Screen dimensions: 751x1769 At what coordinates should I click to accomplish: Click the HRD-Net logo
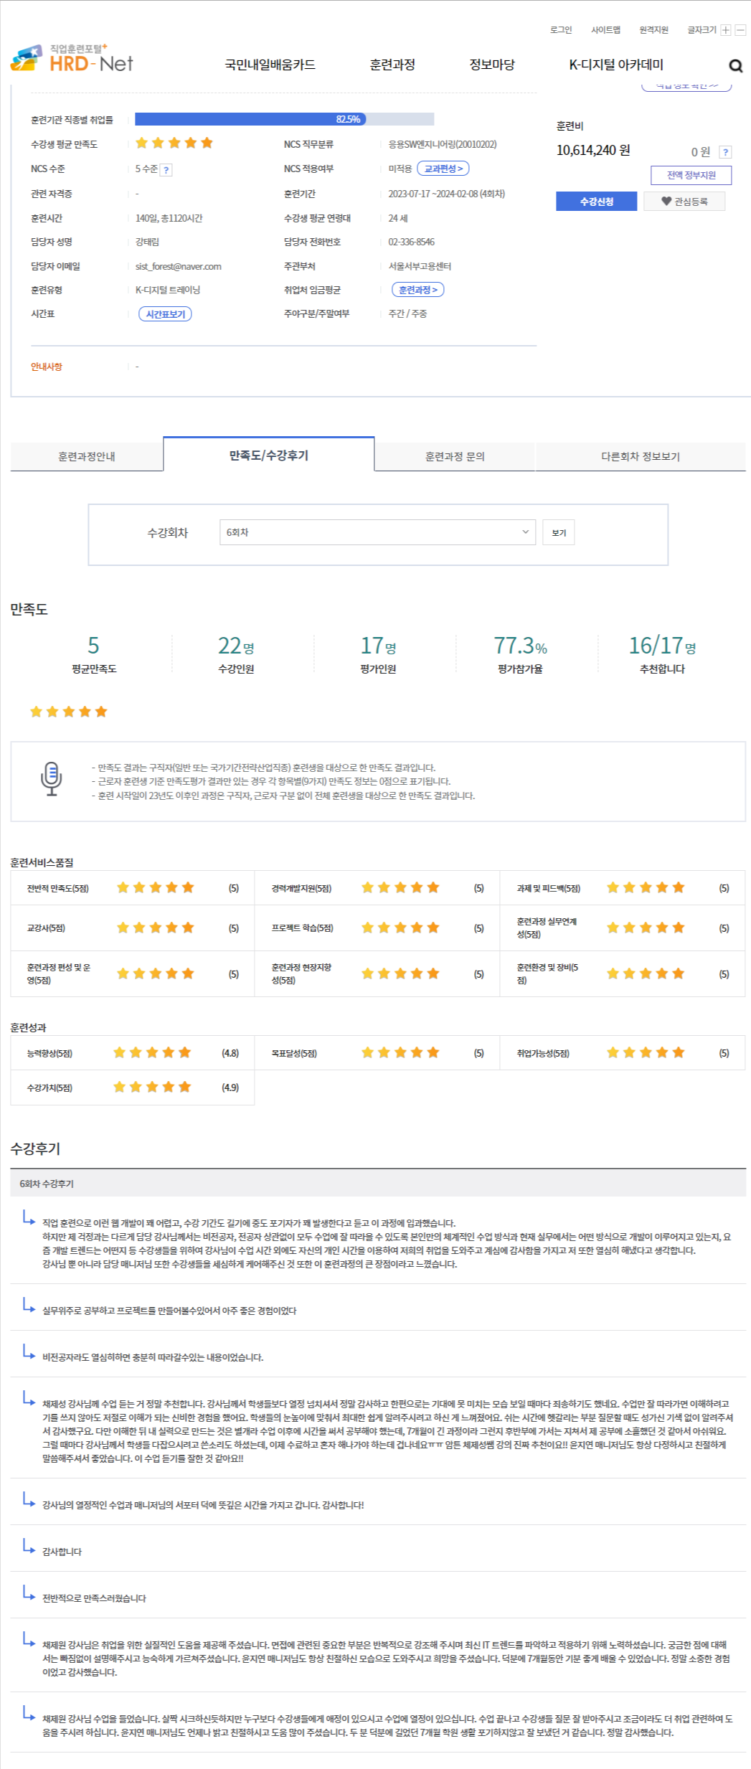(72, 59)
